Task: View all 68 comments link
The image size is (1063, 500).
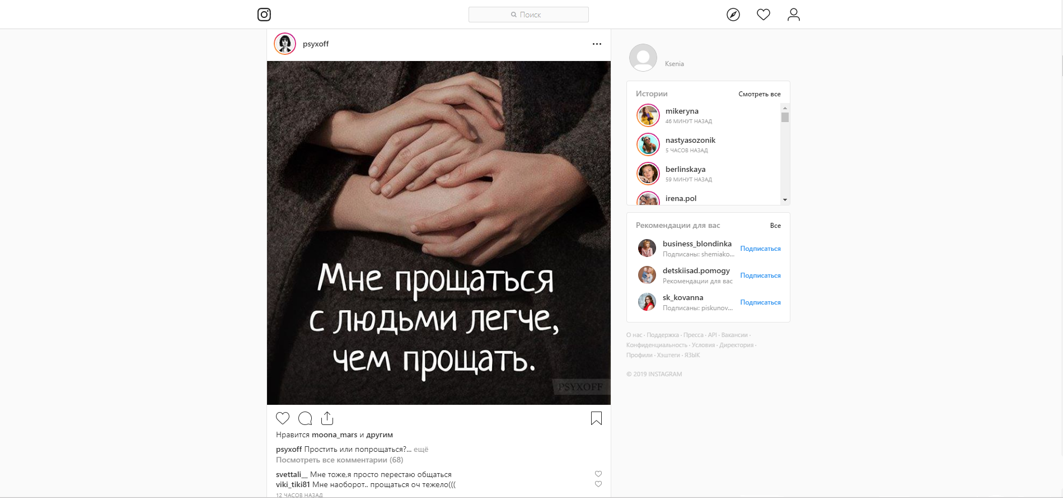Action: tap(339, 460)
